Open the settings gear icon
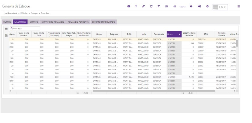 tap(207, 6)
